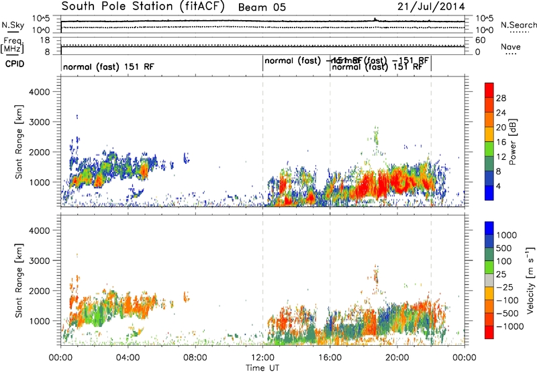
Task: Click the "Slant Range [km]" label of the velocity panel
Action: point(19,280)
